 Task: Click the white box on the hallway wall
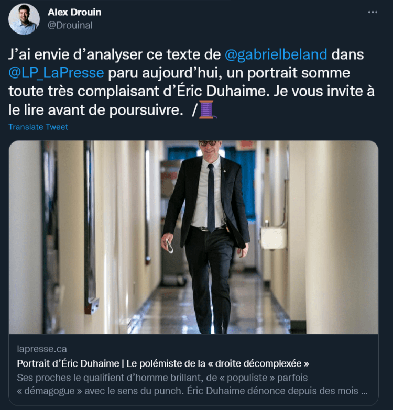(274, 237)
